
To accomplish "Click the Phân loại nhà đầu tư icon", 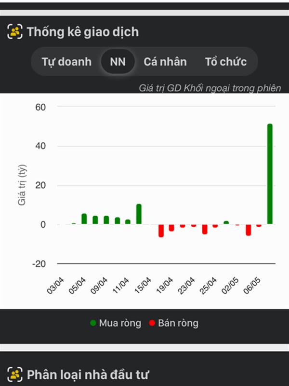I will tap(15, 374).
